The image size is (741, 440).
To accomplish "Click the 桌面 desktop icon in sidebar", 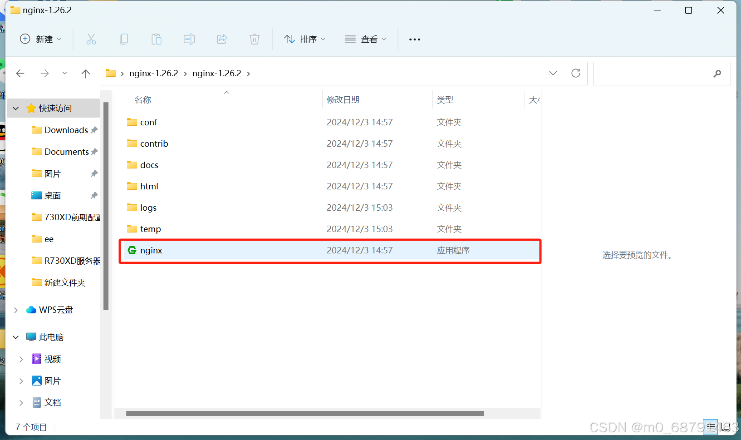I will (x=37, y=195).
